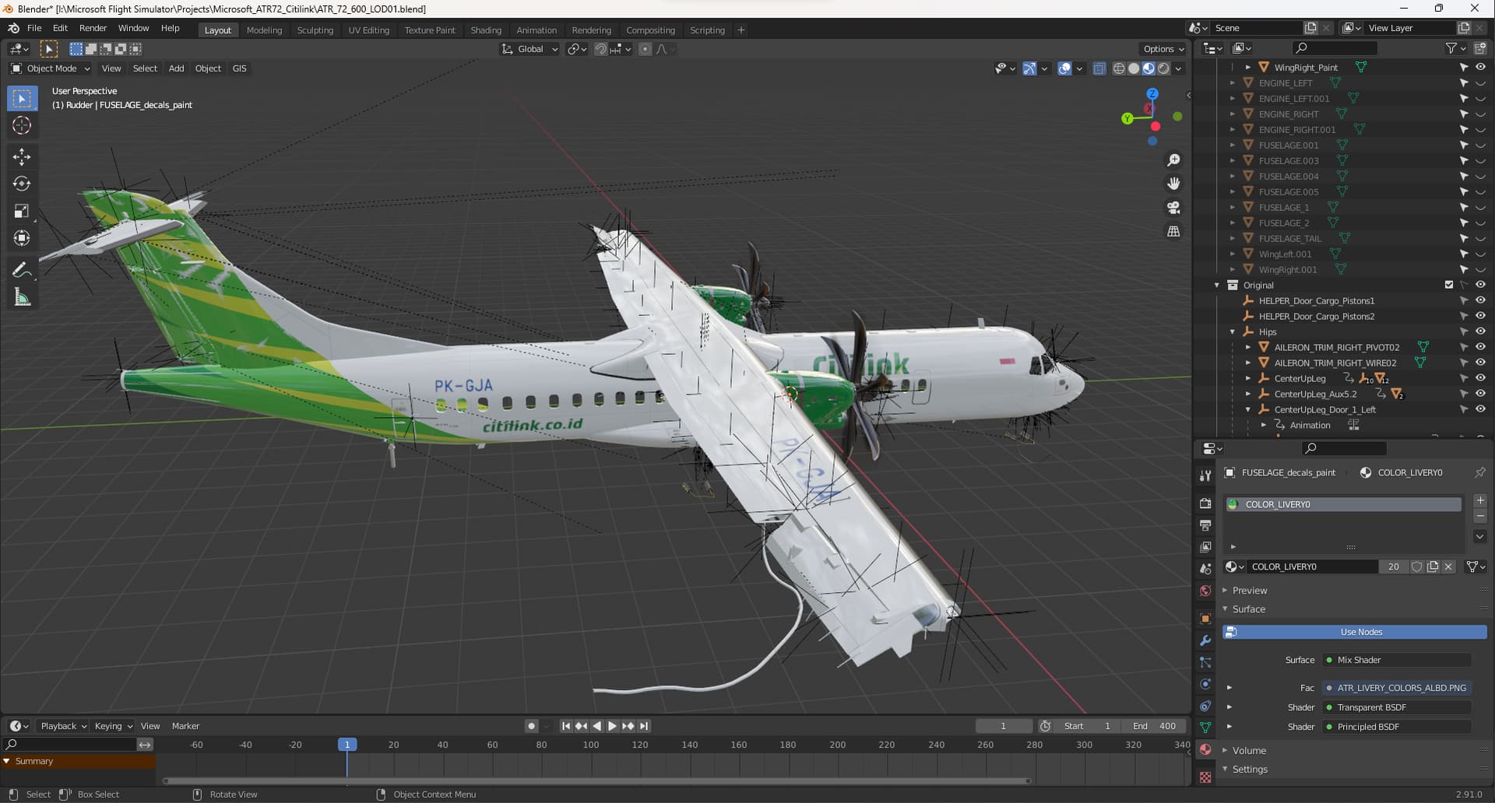1495x803 pixels.
Task: Hide the WingRight_Paint object in outliner
Action: (1480, 68)
